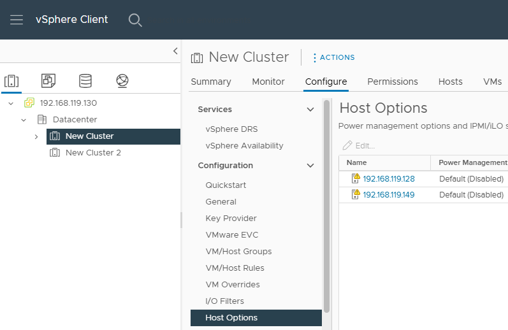Click Default (Disabled) for host 192.168.119.149
508x330 pixels.
coord(472,195)
